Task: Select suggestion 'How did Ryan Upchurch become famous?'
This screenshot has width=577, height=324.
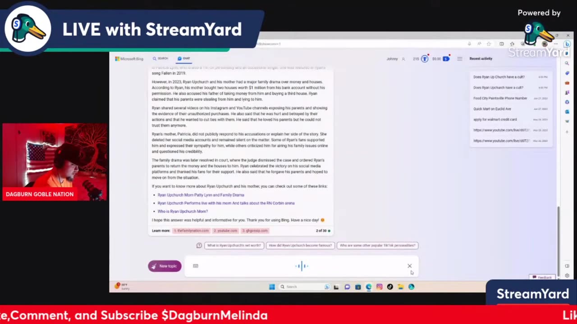Action: pyautogui.click(x=300, y=245)
